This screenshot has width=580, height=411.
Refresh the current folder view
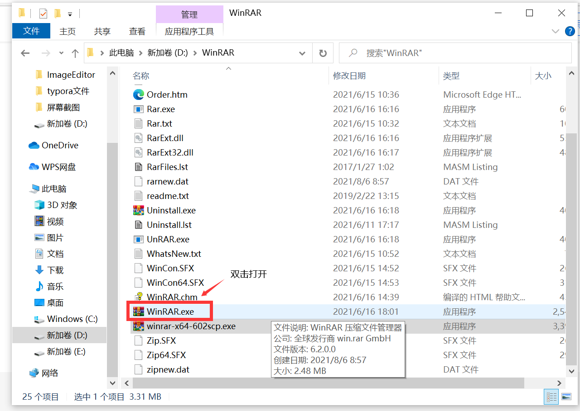click(x=323, y=52)
